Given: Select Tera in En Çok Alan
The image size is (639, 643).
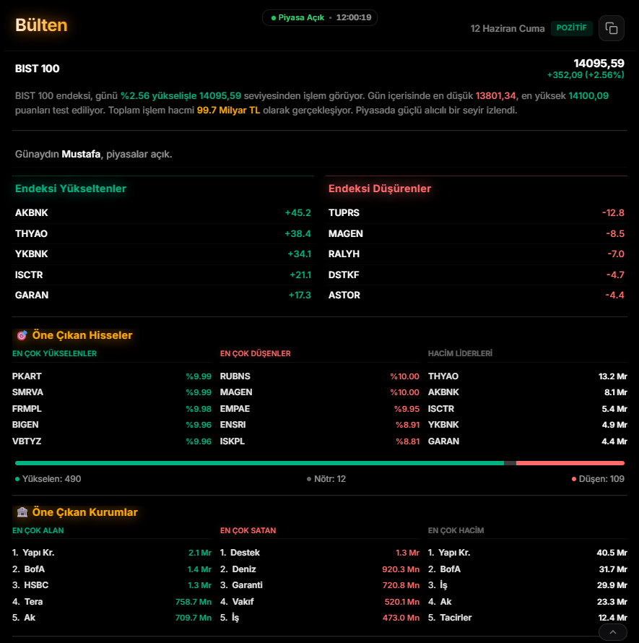Looking at the screenshot, I should pyautogui.click(x=112, y=602).
